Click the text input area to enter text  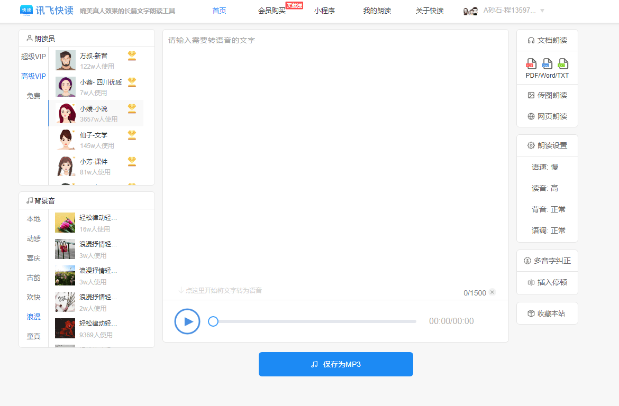click(x=335, y=159)
